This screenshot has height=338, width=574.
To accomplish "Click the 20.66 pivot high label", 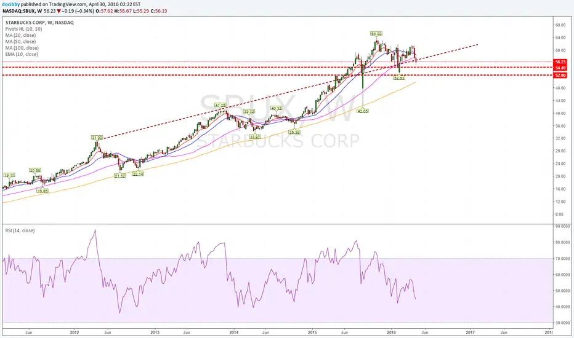I will click(x=35, y=170).
